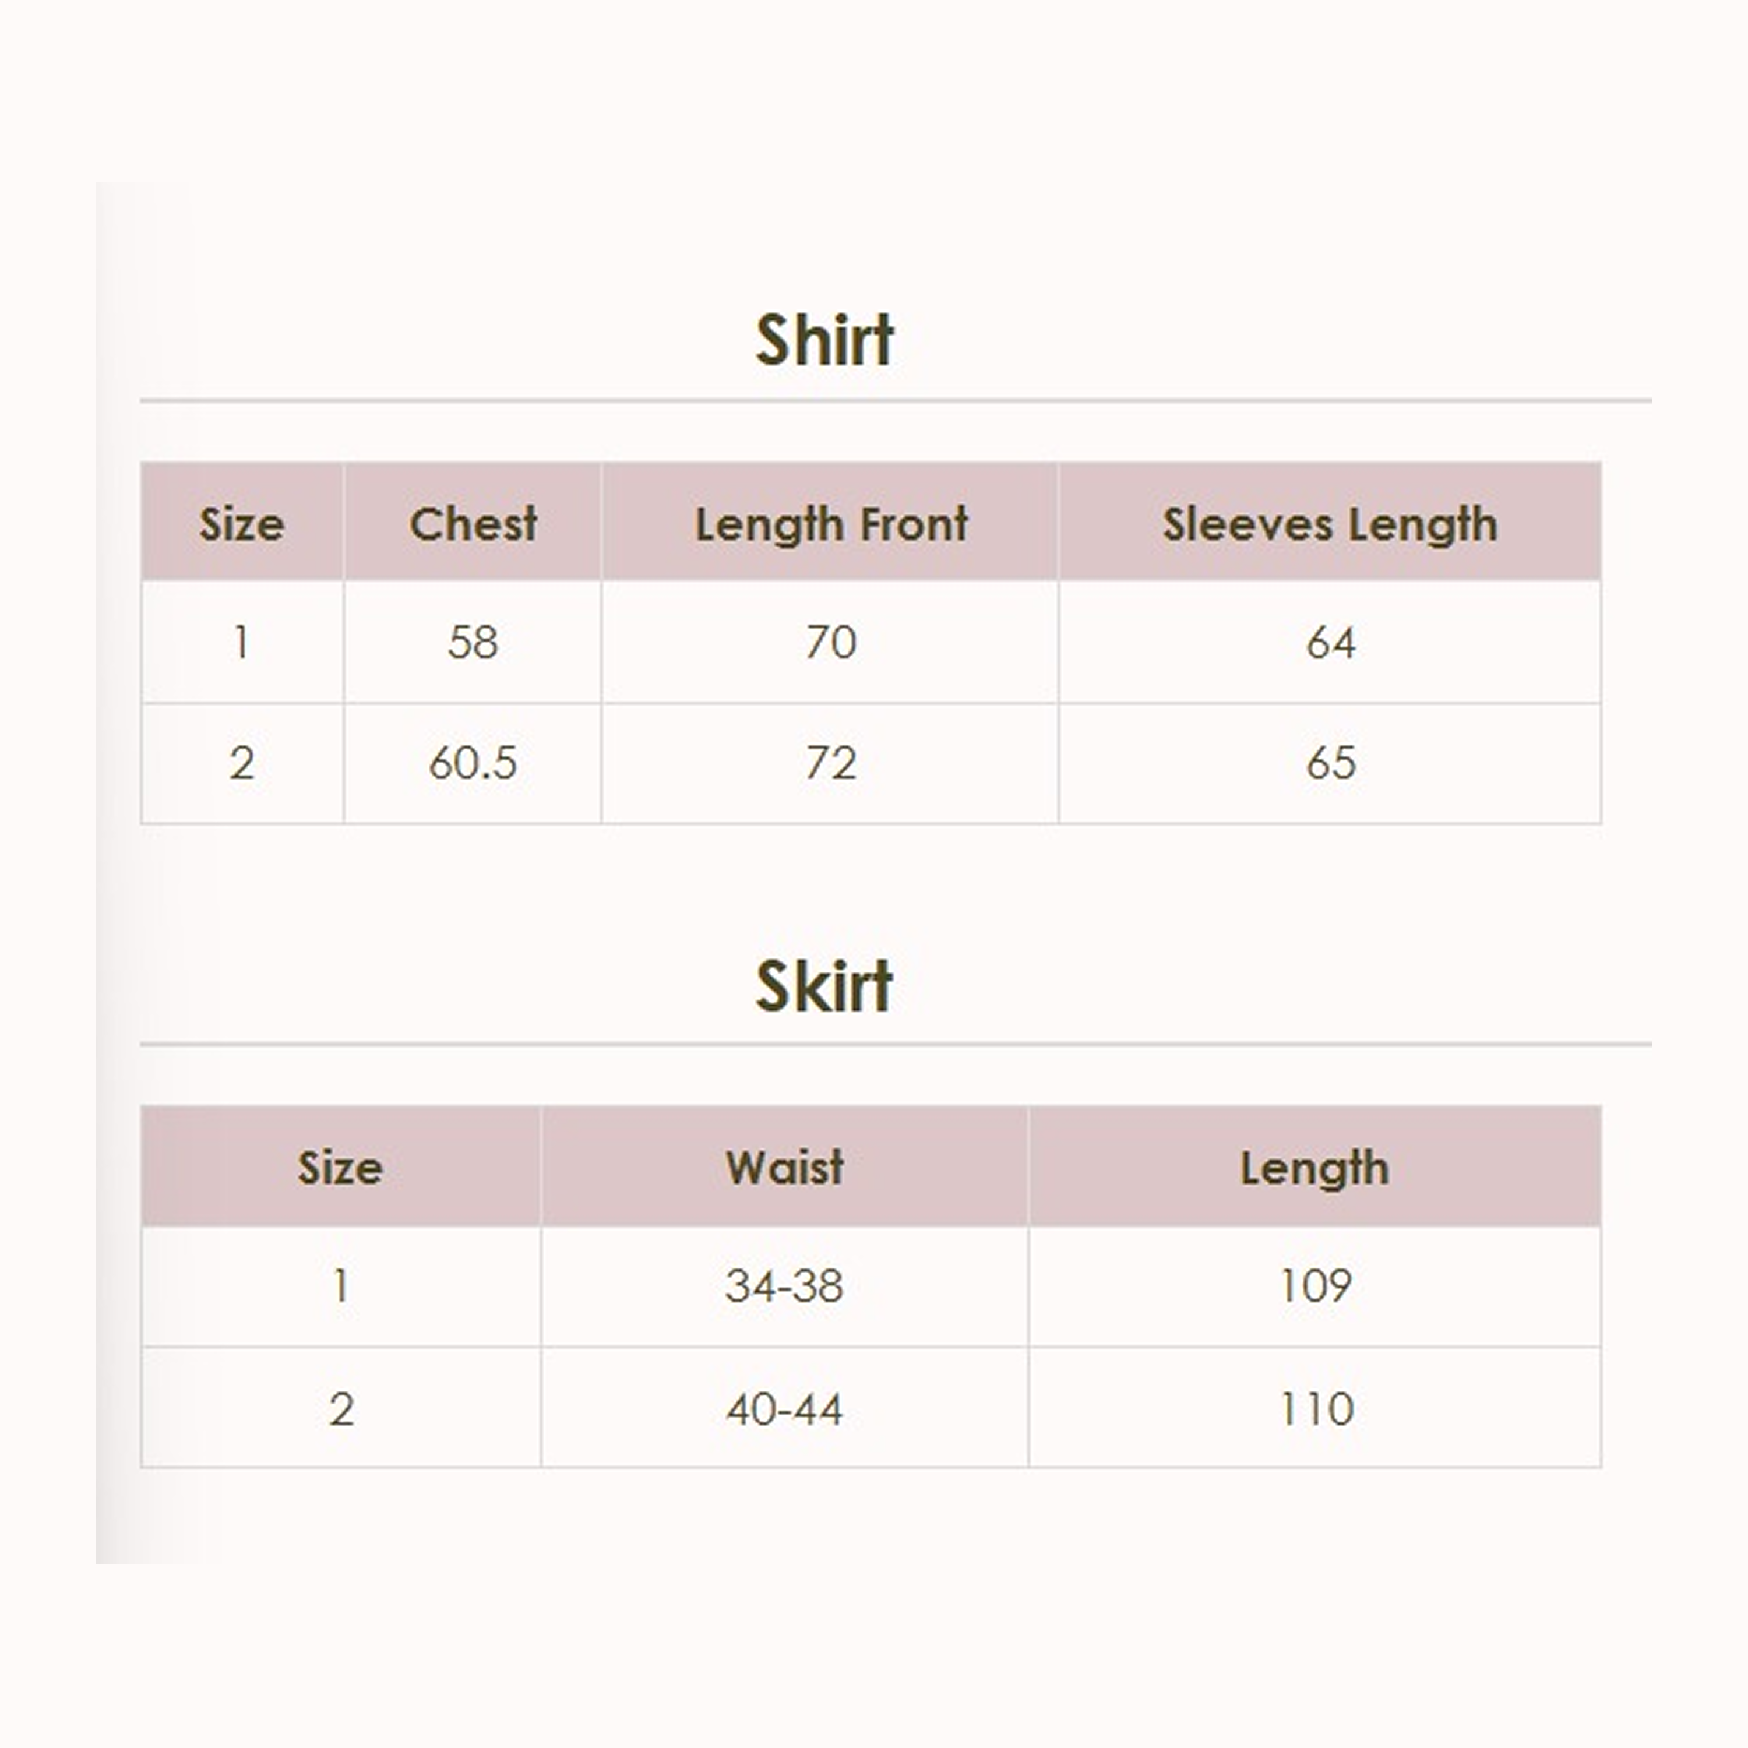Click the sleeves length value 64
Viewport: 1748px width, 1748px height.
tap(1330, 643)
